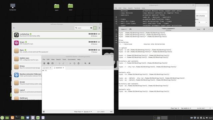Click the back arrow in Software Manager
213x120 pixels.
[x=14, y=28]
